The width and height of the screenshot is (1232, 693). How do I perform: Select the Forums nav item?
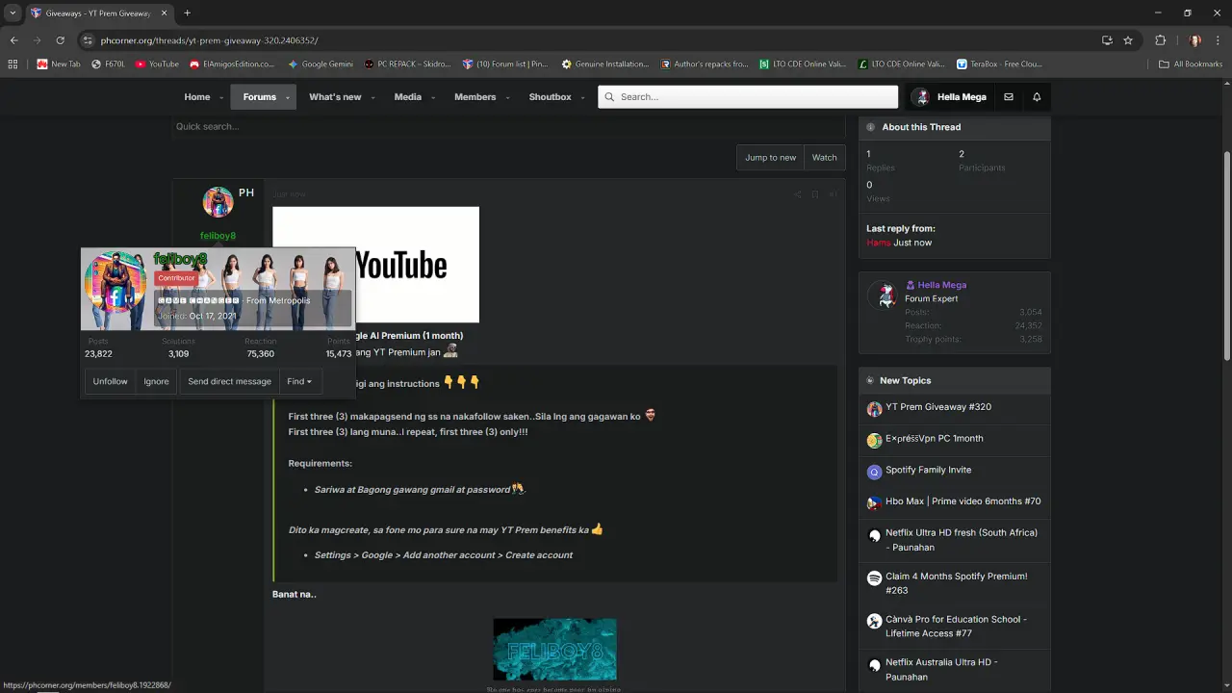coord(259,97)
